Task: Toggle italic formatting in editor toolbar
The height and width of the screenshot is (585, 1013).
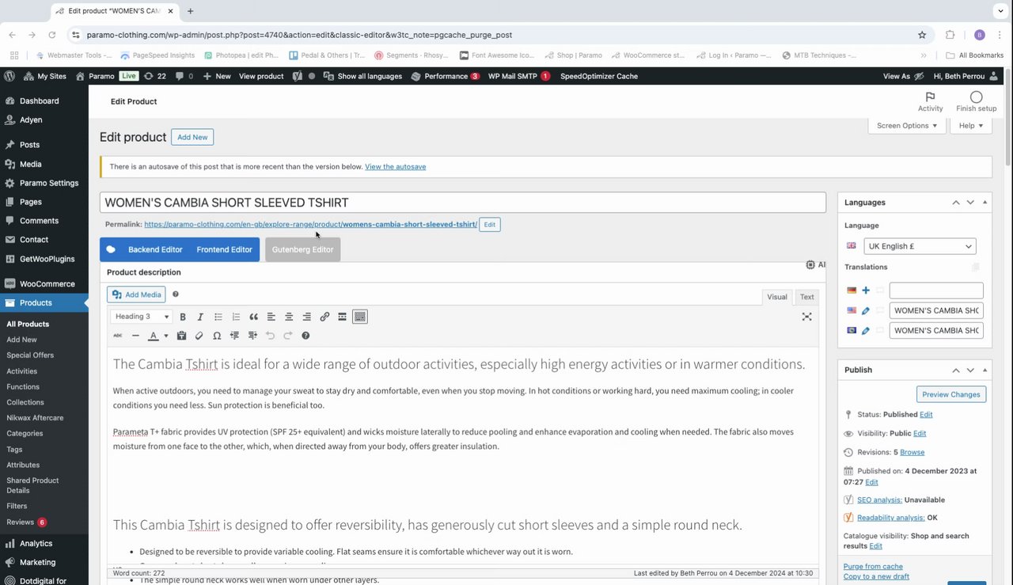Action: [x=200, y=317]
